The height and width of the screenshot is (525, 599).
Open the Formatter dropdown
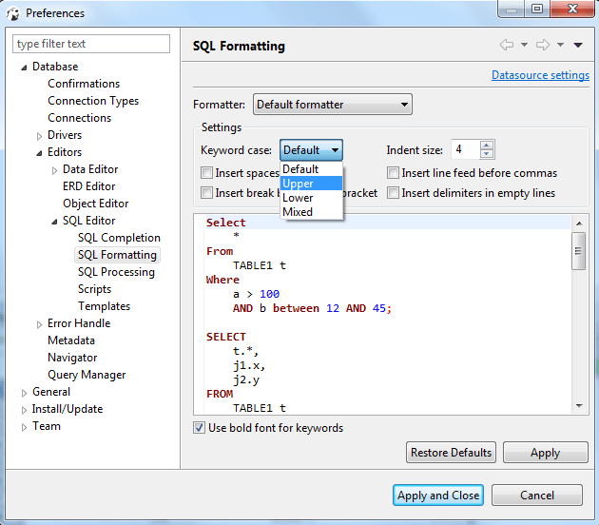pos(332,105)
